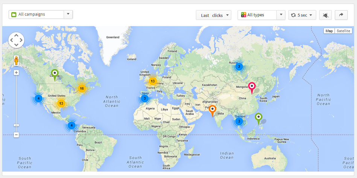Image resolution: width=357 pixels, height=178 pixels.
Task: Click the Indian Ocean label
Action: pyautogui.click(x=227, y=155)
